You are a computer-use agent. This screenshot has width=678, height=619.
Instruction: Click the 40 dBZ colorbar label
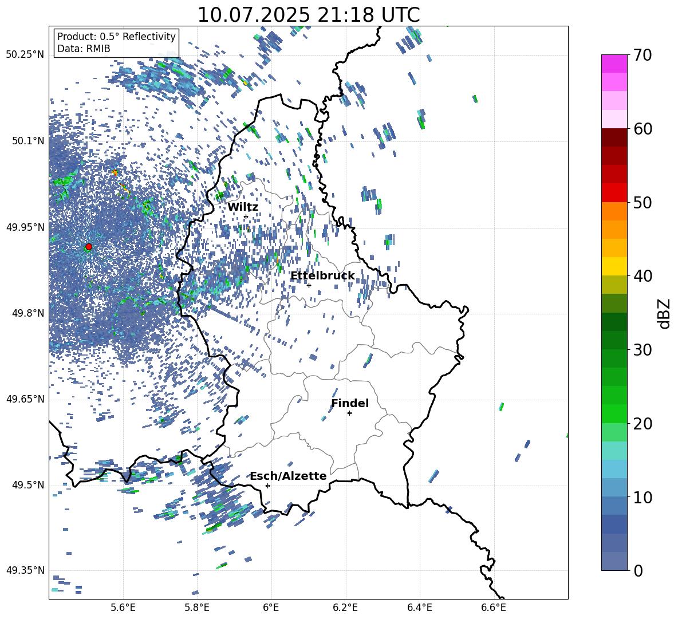(642, 276)
